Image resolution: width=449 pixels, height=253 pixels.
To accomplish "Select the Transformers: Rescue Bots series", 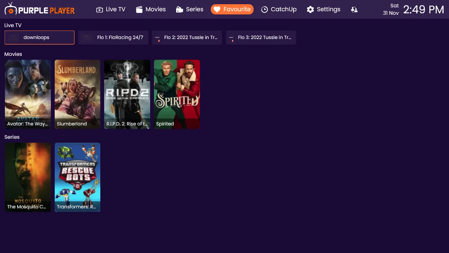I will (78, 177).
